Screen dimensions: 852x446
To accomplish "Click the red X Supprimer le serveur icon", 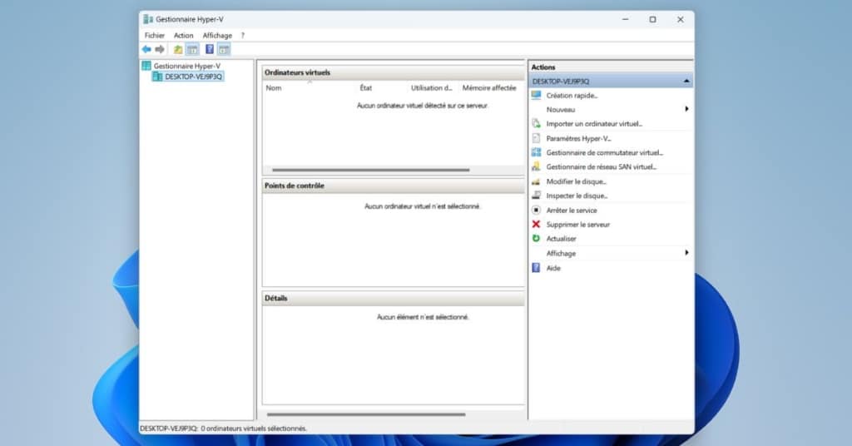I will [x=537, y=225].
